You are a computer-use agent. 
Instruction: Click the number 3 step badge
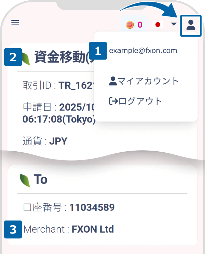(13, 229)
